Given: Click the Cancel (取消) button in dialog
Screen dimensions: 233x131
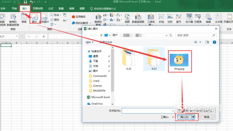Looking at the screenshot, I should (x=206, y=117).
